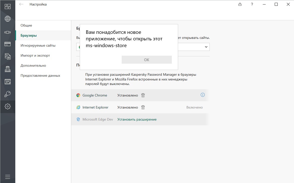294x183 pixels.
Task: Open help with the question mark icon
Action: (x=252, y=4)
